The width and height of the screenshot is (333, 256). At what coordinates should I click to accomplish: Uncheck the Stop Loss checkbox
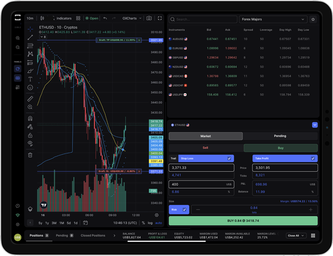229,159
